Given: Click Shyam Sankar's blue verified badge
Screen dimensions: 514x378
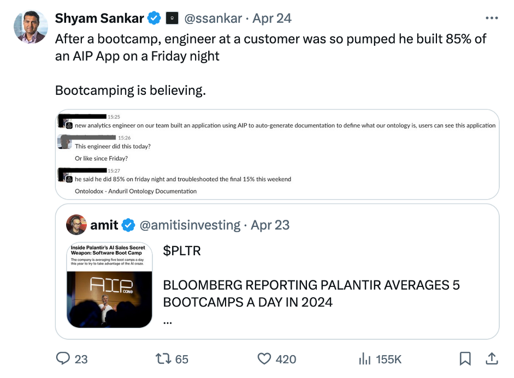Looking at the screenshot, I should point(155,18).
